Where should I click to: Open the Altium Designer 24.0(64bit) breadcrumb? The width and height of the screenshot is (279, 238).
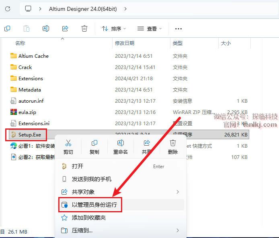coord(83,9)
